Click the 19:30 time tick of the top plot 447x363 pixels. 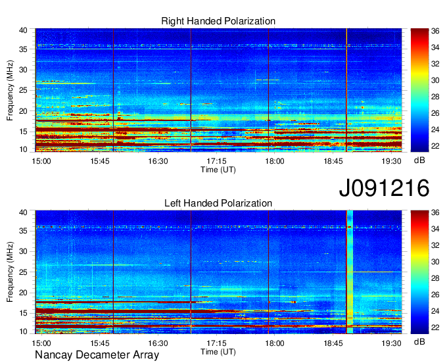[391, 161]
